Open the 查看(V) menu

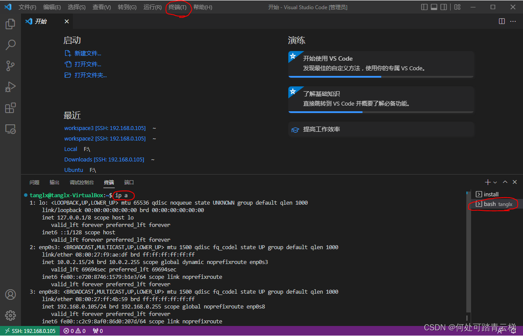point(102,7)
